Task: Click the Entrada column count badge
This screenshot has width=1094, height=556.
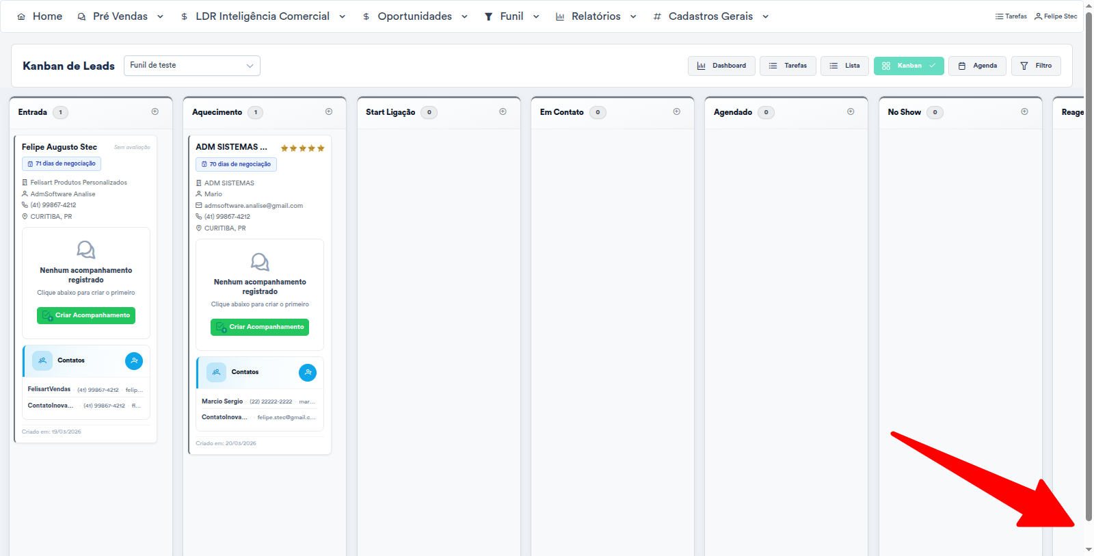Action: [60, 112]
